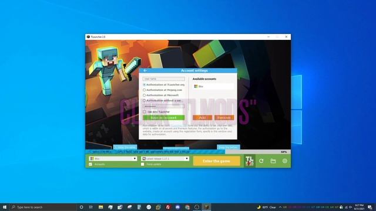
Task: Click the orange Remove button
Action: click(224, 118)
